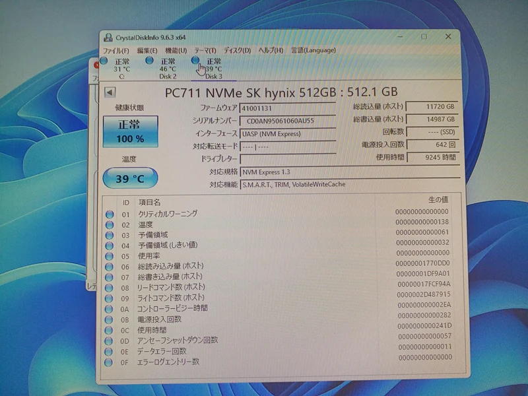This screenshot has height=396, width=528.
Task: Click the 生の値 column header
Action: click(x=438, y=200)
